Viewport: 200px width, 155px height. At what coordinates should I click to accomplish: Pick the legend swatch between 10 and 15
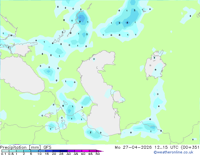coord(42,151)
